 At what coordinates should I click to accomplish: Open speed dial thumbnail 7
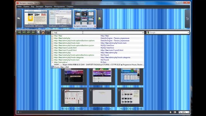(x=74, y=97)
